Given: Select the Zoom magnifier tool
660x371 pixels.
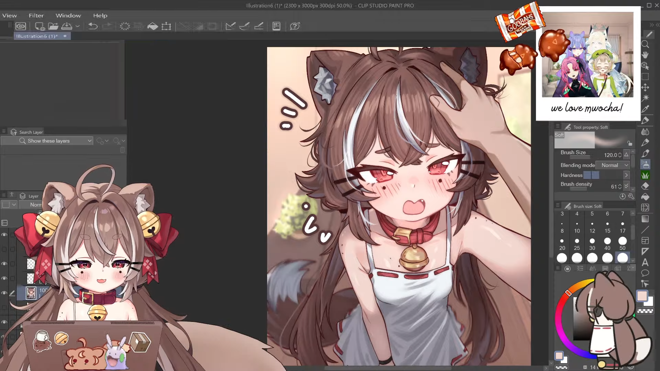Looking at the screenshot, I should click(645, 44).
